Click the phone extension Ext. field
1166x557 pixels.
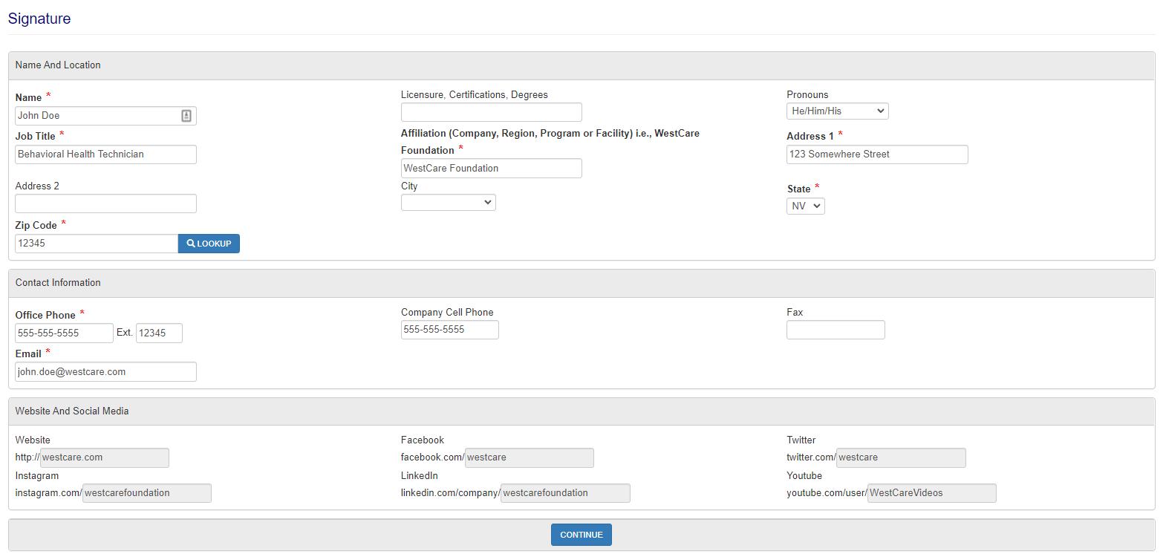click(159, 333)
